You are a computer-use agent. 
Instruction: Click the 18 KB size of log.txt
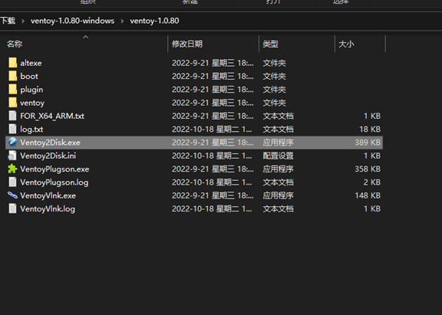[370, 130]
